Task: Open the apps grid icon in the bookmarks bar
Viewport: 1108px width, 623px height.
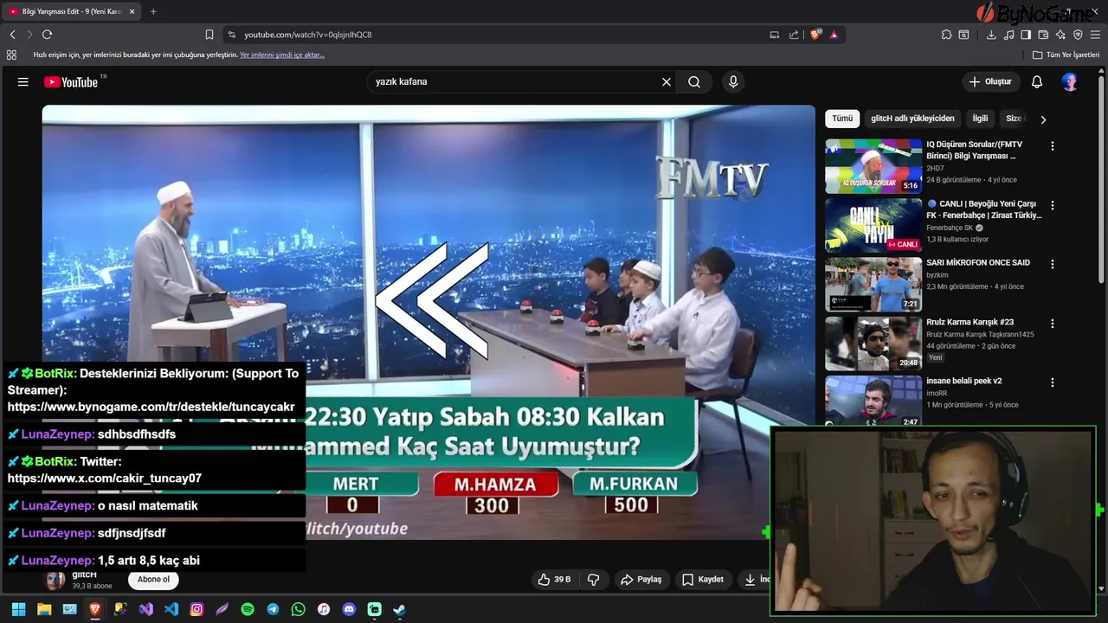Action: (x=11, y=55)
